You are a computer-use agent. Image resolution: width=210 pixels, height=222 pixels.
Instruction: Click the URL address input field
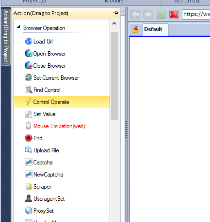196,15
